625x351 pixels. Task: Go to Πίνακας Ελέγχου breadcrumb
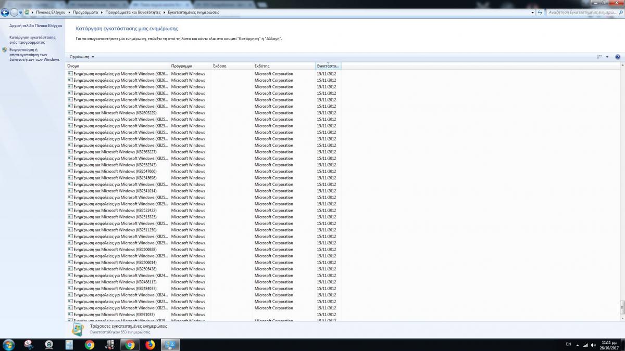[51, 12]
